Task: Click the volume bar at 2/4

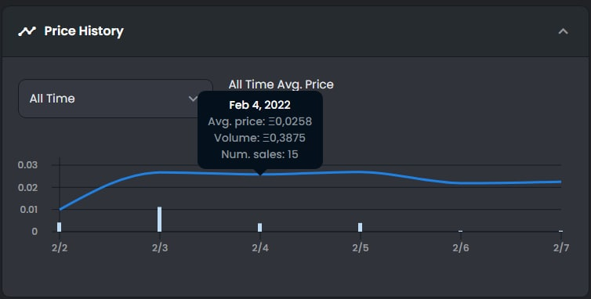Action: (259, 228)
